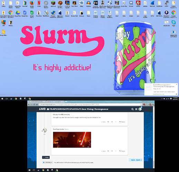Open the Mozilla Firefox desktop shortcut
The width and height of the screenshot is (179, 172).
(x=32, y=4)
